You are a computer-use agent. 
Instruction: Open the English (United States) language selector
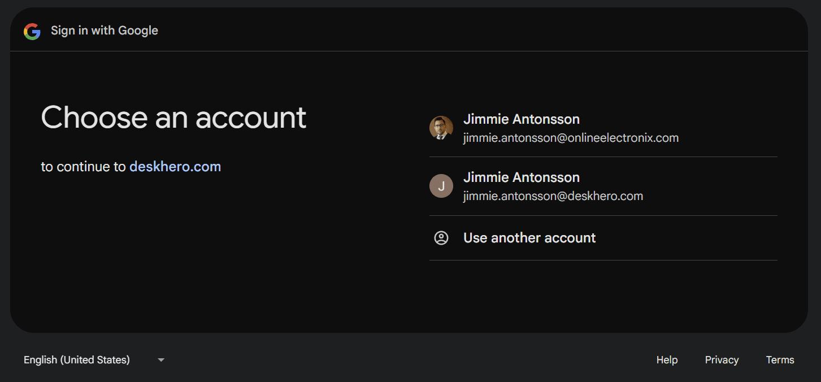coord(77,360)
